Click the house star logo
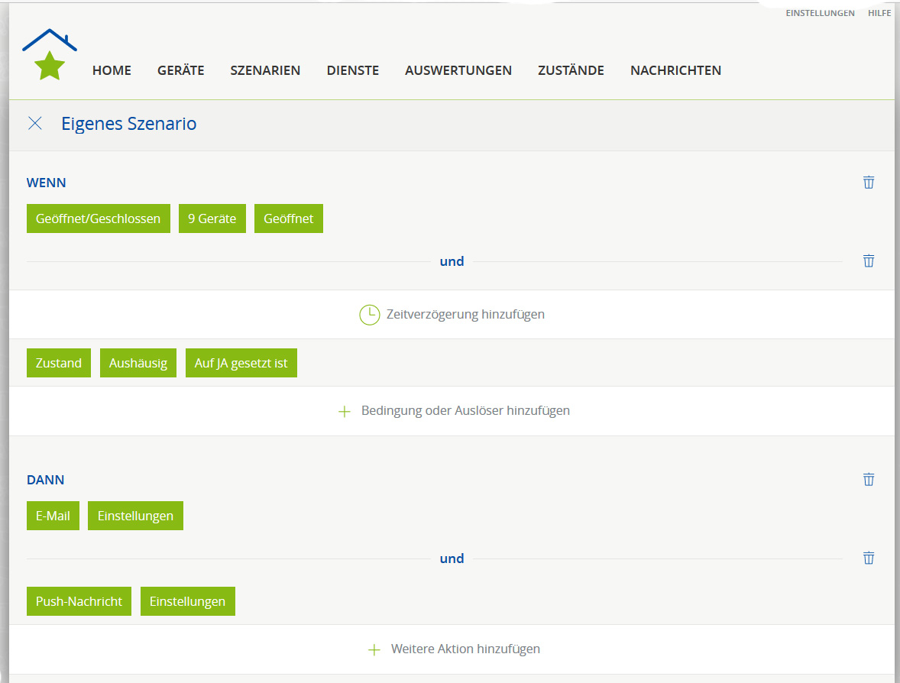900x683 pixels. pyautogui.click(x=50, y=55)
